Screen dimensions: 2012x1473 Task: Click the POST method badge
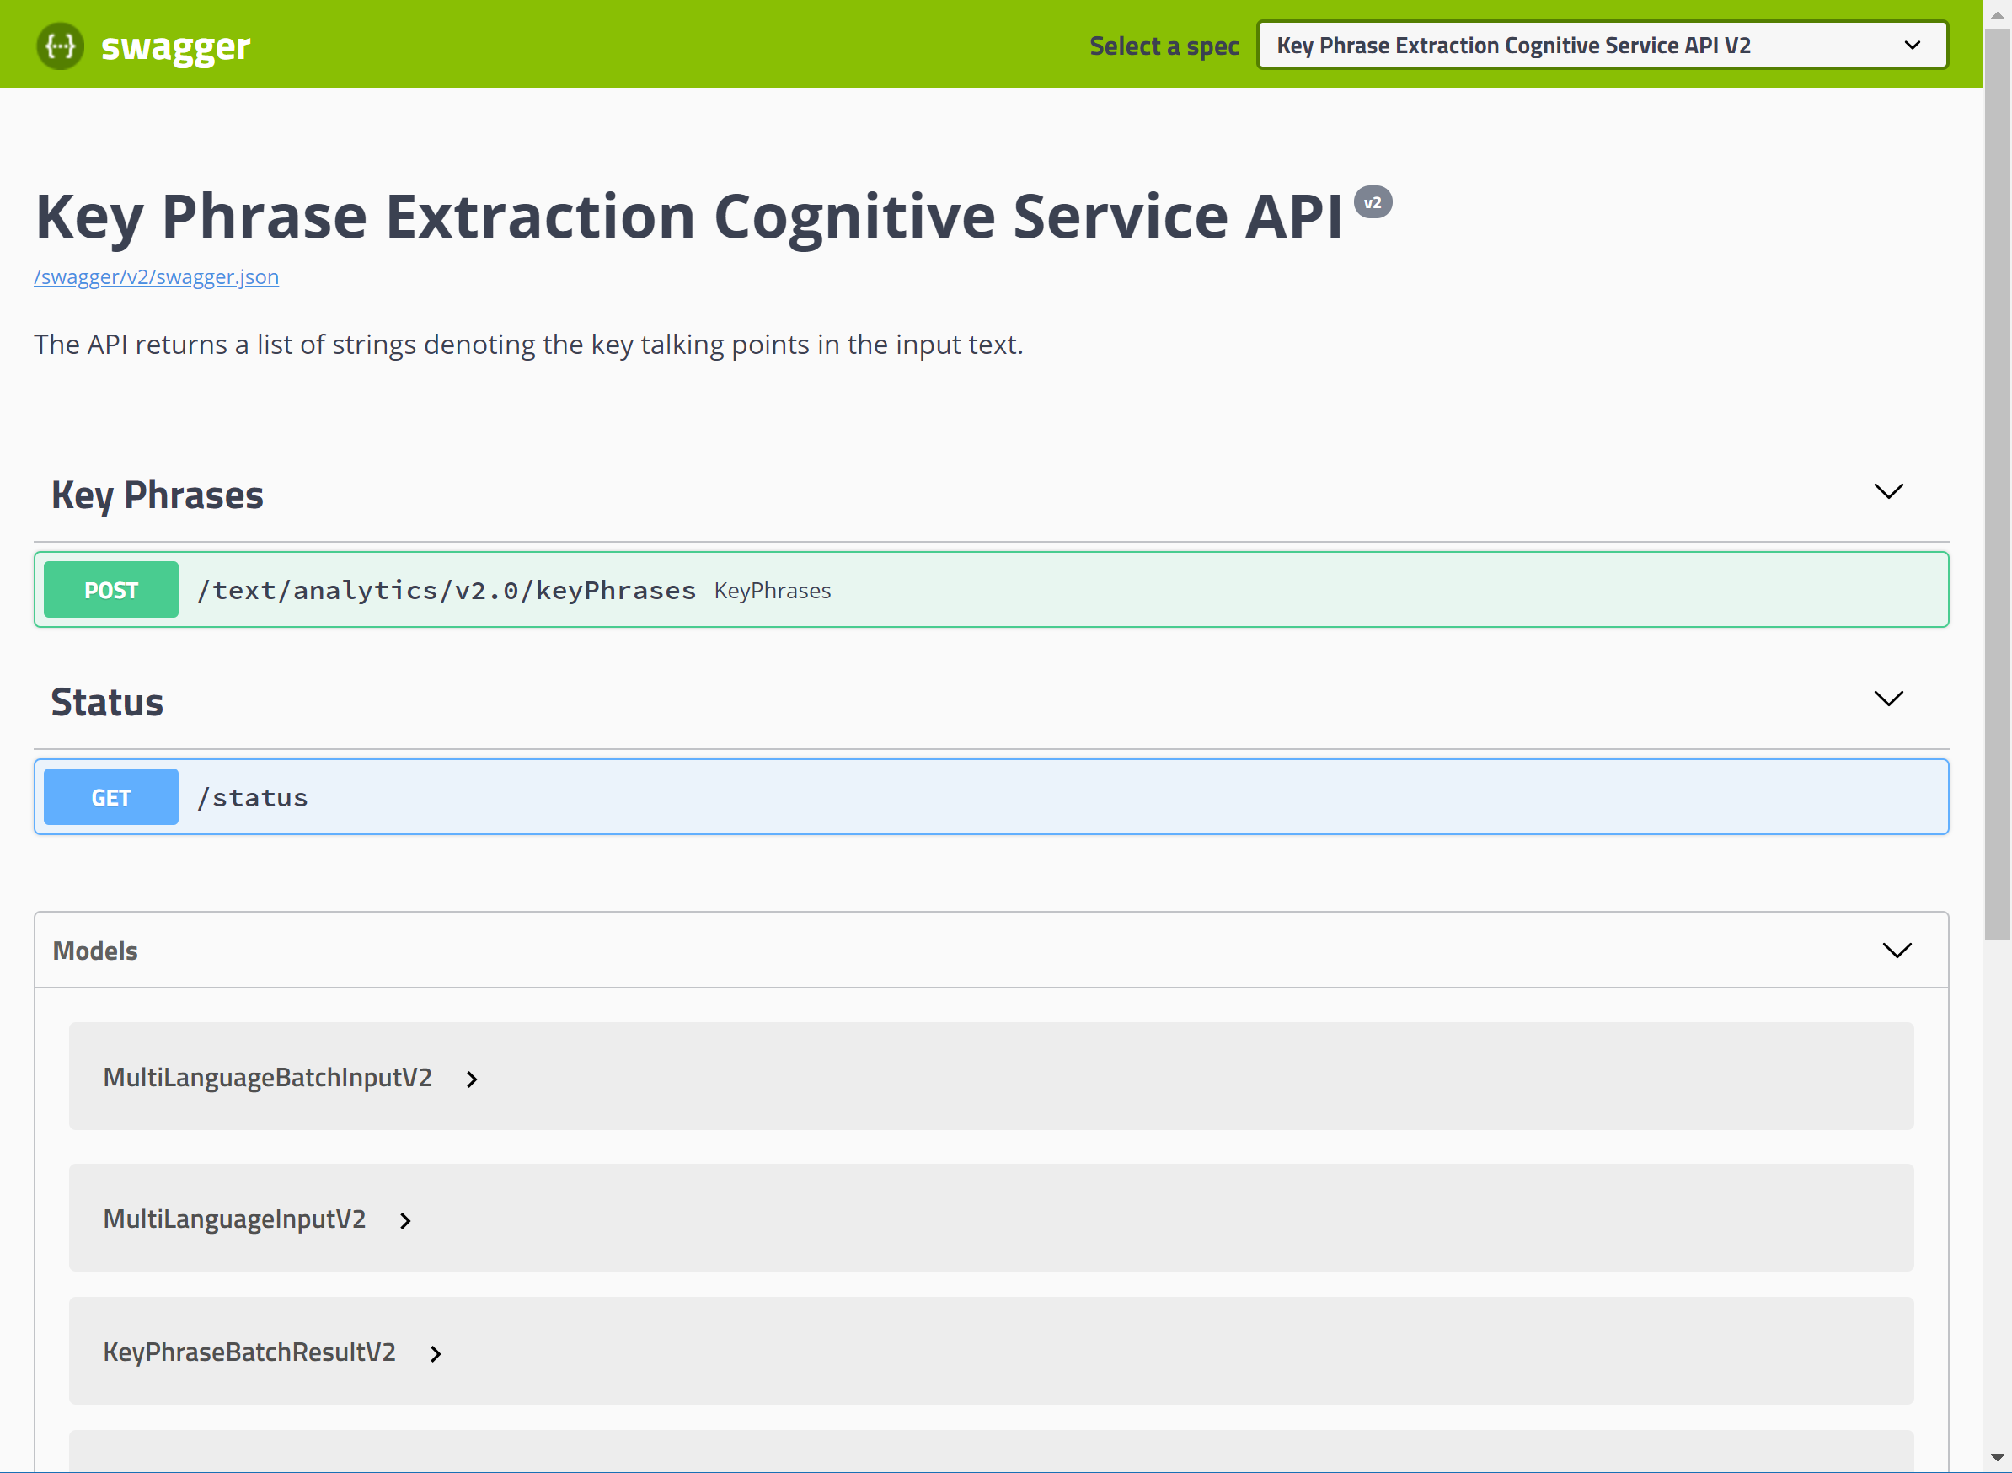[110, 590]
